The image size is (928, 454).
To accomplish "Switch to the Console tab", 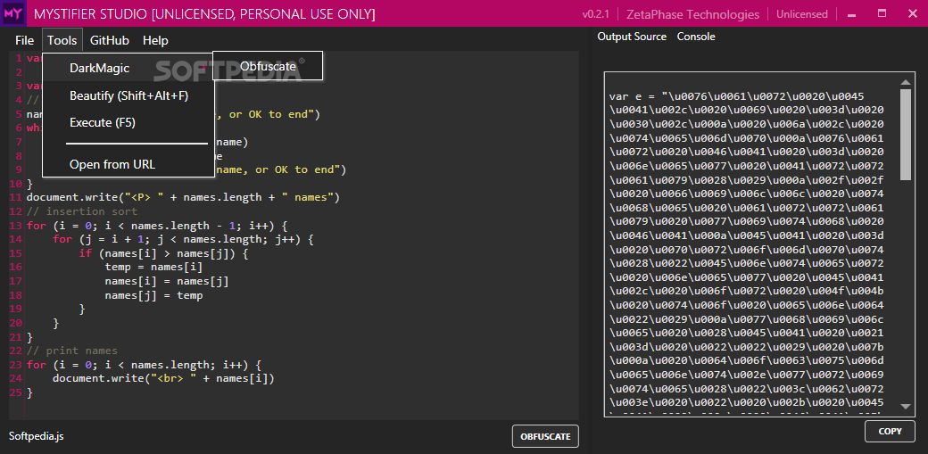I will pyautogui.click(x=696, y=37).
